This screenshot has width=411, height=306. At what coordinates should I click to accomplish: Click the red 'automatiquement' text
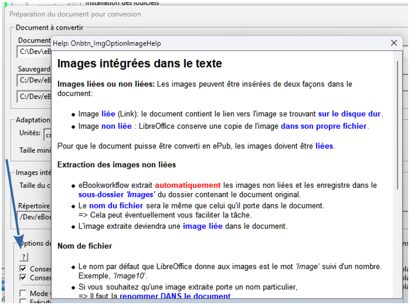tap(187, 185)
